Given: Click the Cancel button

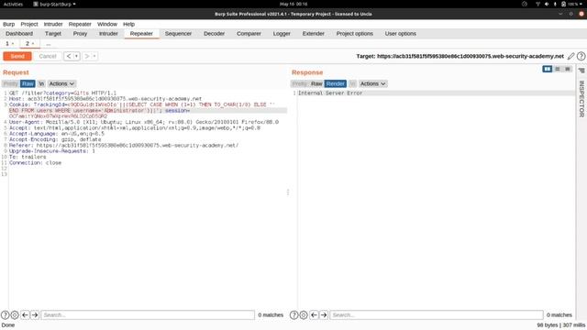Looking at the screenshot, I should pyautogui.click(x=48, y=56).
